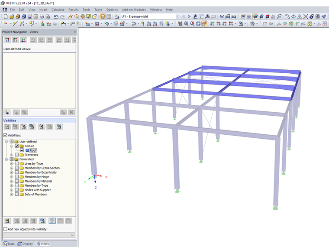Check the Members by Cross-Section checkbox
This screenshot has height=247, width=329.
pyautogui.click(x=17, y=168)
